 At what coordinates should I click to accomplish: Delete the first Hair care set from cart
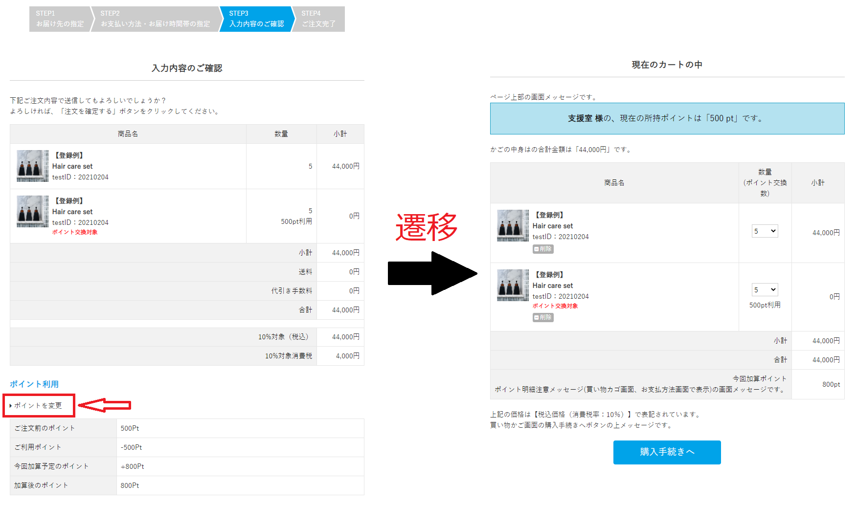(543, 249)
